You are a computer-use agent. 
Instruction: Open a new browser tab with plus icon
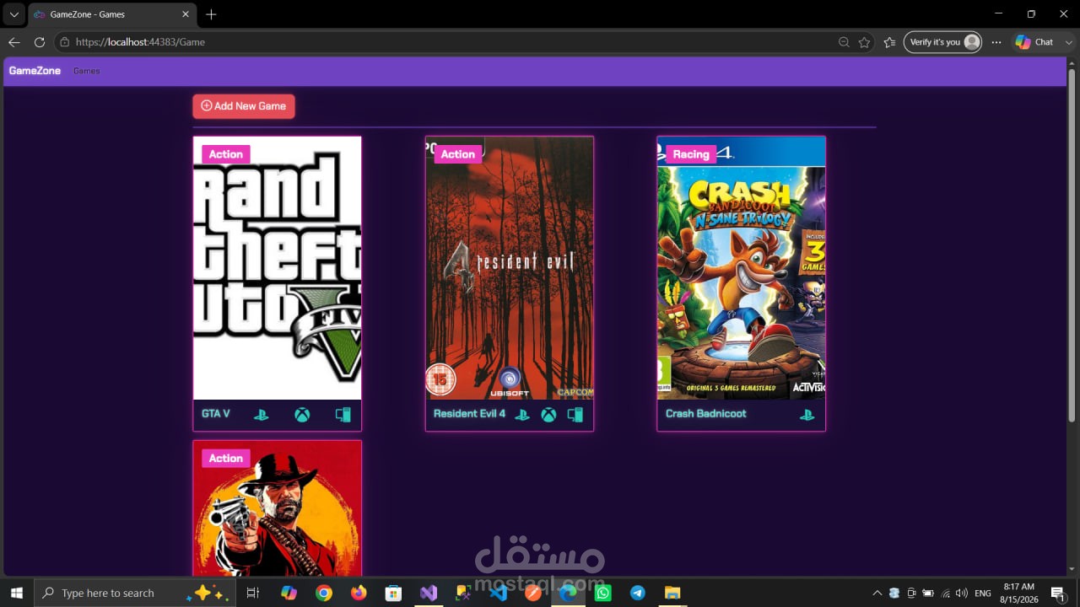211,14
